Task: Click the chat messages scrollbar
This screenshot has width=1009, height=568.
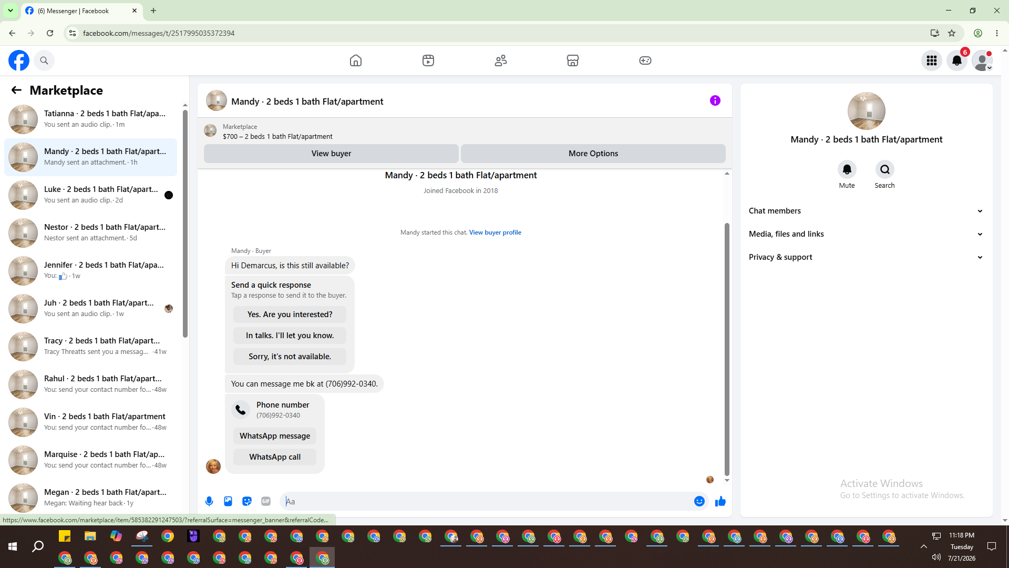Action: 727,349
